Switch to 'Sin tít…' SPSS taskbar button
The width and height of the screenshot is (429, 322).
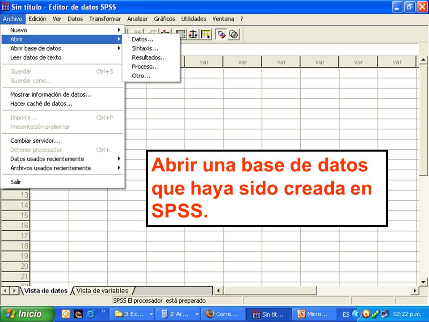[x=269, y=314]
